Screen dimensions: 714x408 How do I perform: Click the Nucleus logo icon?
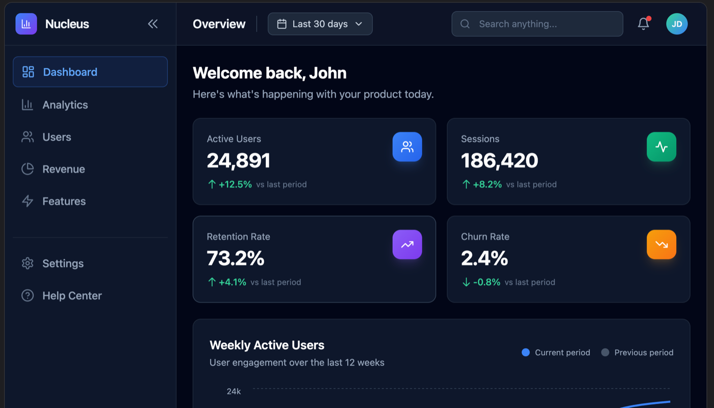coord(26,24)
